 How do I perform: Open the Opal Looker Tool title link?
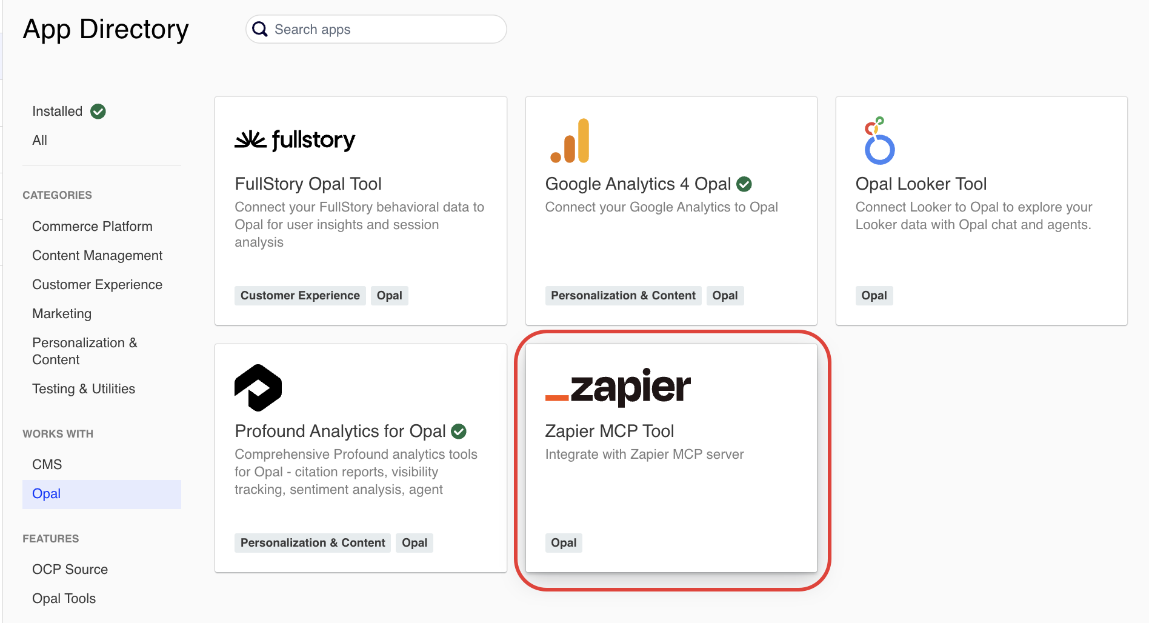pyautogui.click(x=921, y=184)
